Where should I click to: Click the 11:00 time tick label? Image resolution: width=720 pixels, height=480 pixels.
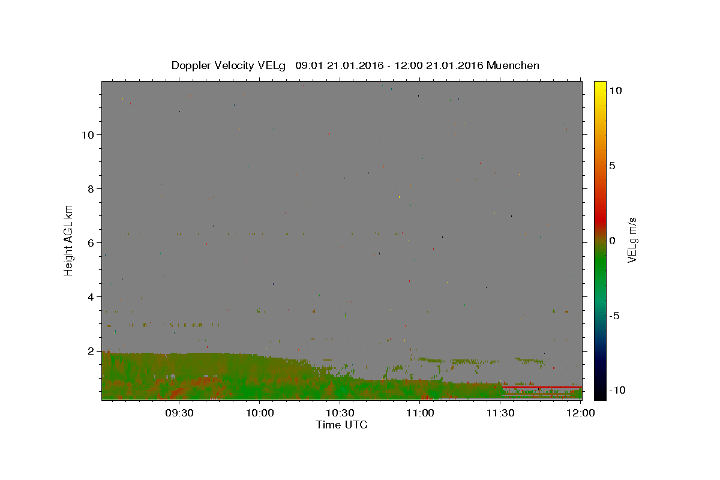click(x=421, y=413)
